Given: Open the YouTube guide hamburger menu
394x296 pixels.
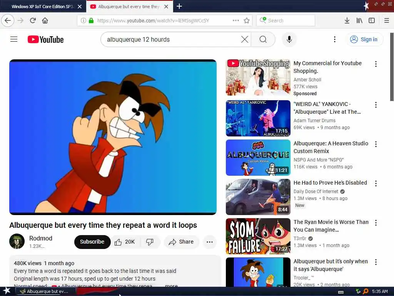Looking at the screenshot, I should tap(14, 39).
